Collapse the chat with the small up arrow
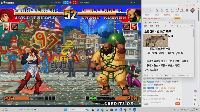This screenshot has height=112, width=200. pyautogui.click(x=180, y=95)
